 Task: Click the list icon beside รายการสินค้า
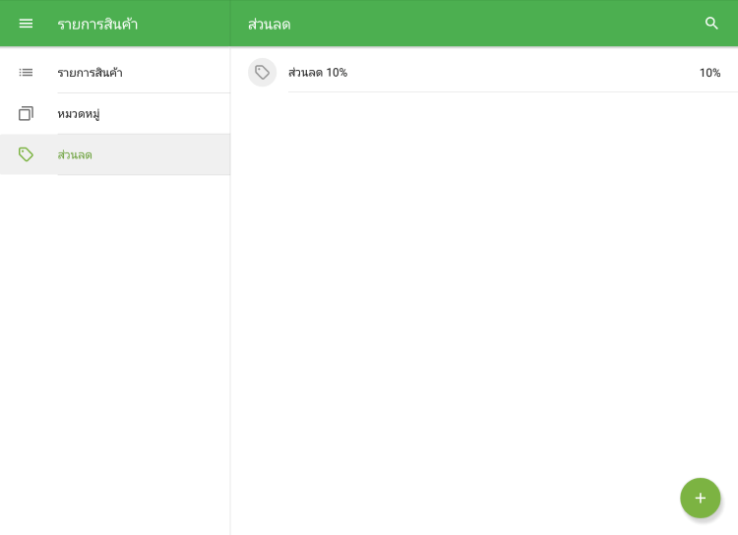click(x=26, y=72)
